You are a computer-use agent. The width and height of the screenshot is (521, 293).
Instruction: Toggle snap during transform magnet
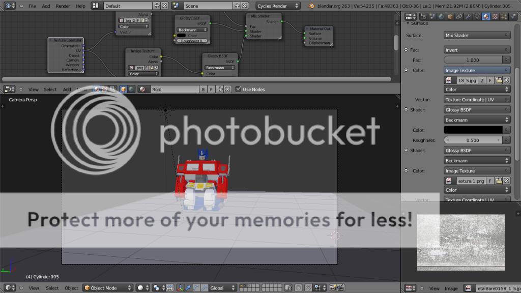click(x=308, y=288)
